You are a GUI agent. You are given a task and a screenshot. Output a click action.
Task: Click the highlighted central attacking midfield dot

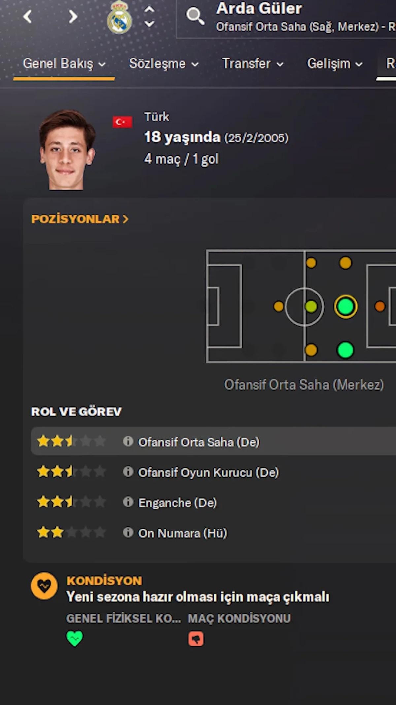point(346,306)
